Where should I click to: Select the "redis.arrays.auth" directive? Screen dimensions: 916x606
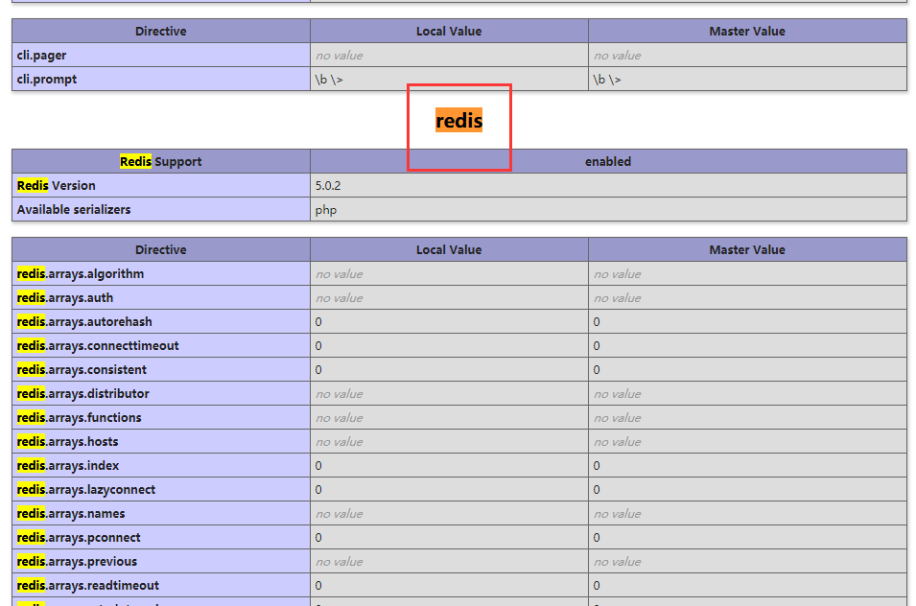click(65, 298)
